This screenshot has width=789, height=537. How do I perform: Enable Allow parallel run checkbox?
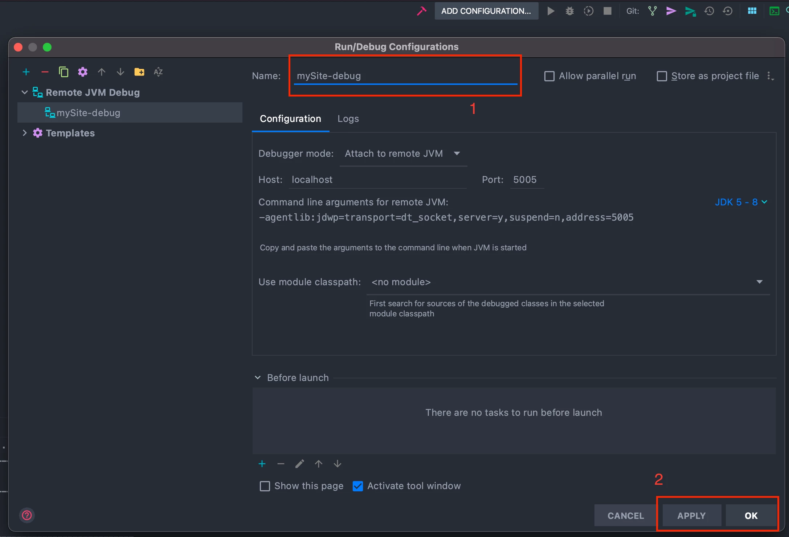pos(549,76)
